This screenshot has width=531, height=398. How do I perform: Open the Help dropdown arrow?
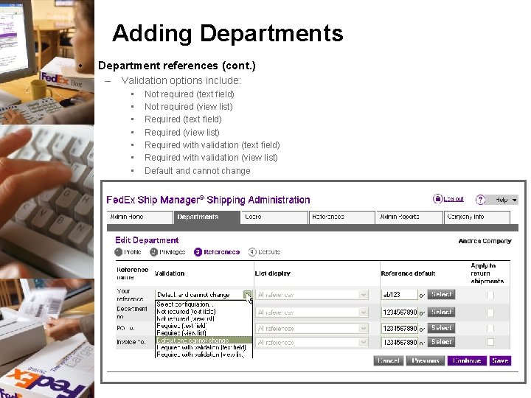tap(515, 200)
